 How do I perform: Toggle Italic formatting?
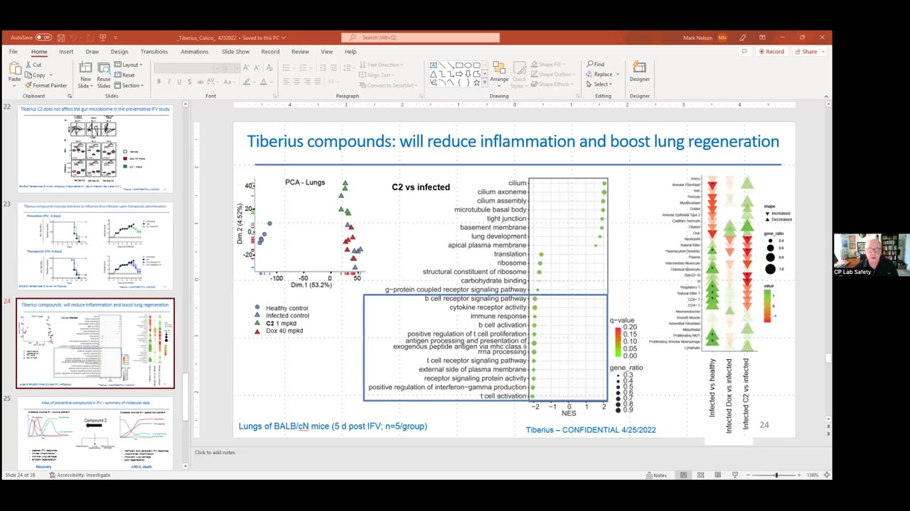[169, 82]
